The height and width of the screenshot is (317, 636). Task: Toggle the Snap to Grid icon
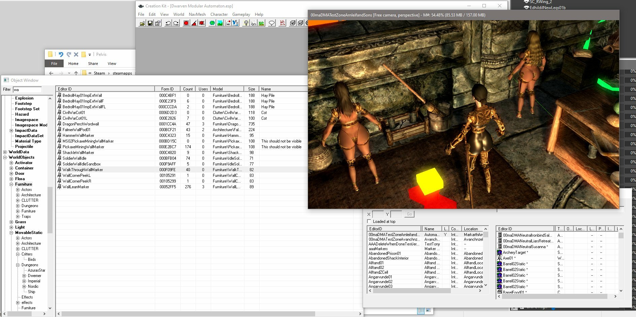point(186,23)
